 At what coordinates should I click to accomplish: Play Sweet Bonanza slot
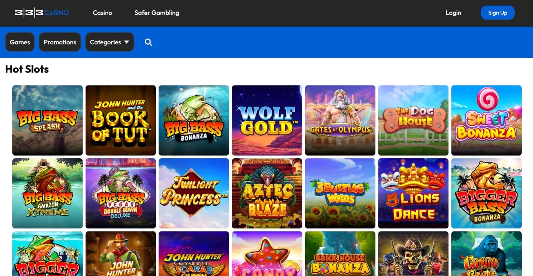click(x=486, y=120)
